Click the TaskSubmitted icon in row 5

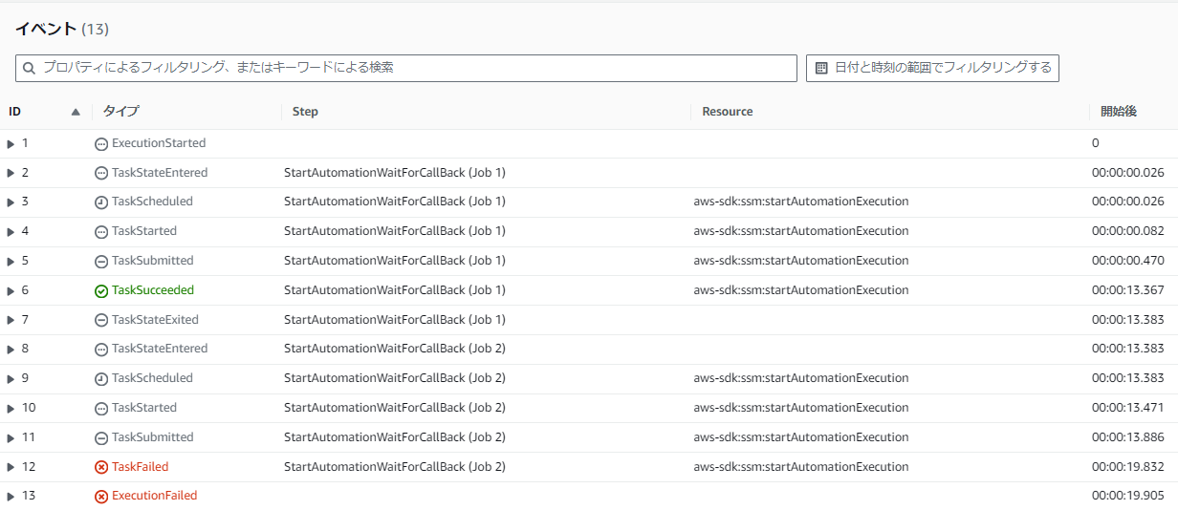101,262
